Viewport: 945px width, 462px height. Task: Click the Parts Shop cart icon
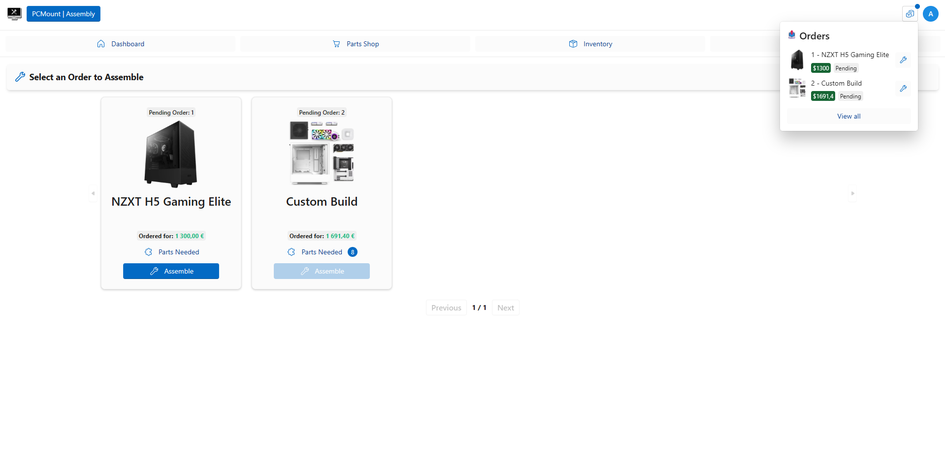click(x=336, y=44)
